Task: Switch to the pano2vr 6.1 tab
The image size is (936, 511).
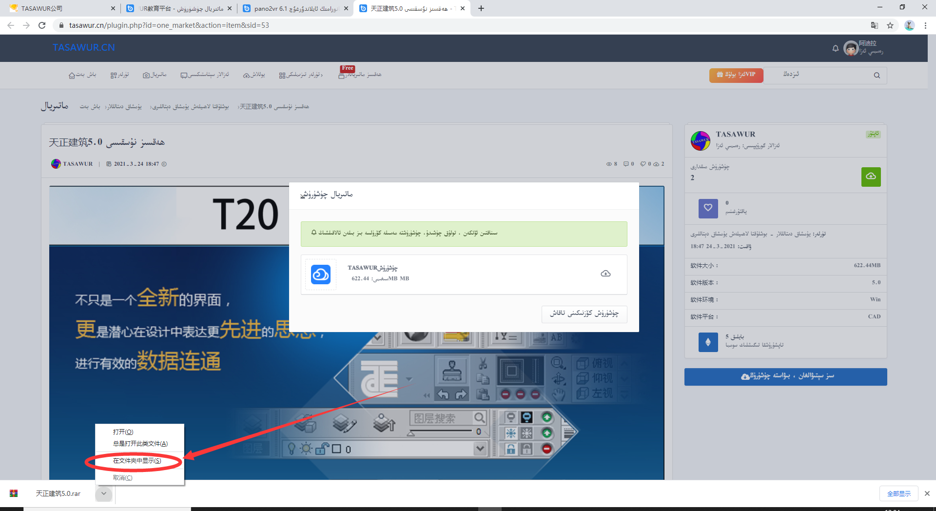Action: click(295, 8)
